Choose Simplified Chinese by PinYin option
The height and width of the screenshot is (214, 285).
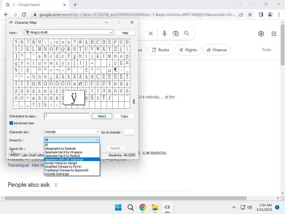[x=72, y=167]
